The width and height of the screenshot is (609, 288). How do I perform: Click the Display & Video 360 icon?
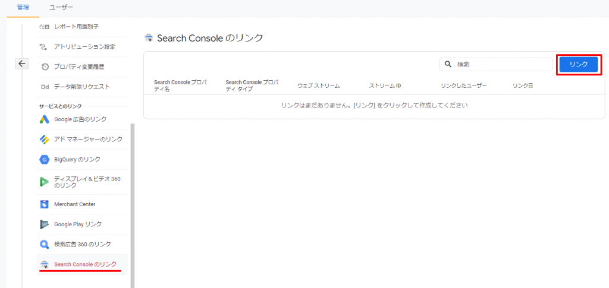coord(44,182)
